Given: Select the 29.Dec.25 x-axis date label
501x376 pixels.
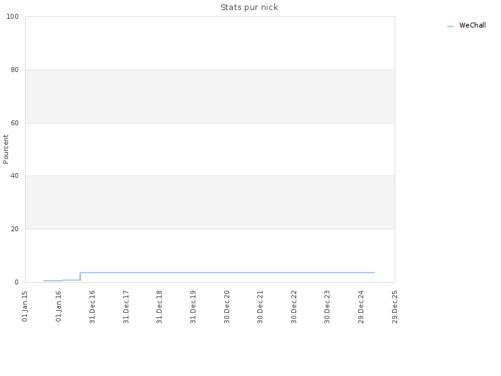Looking at the screenshot, I should 395,307.
